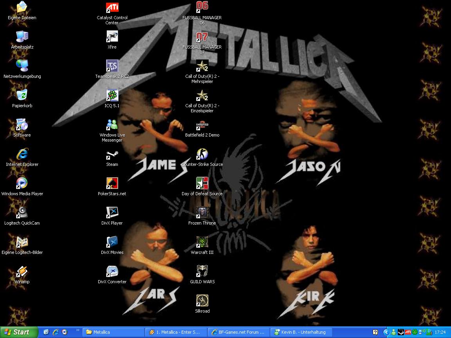Switch to the Kevin B. - Unterhaltung taskbar button
This screenshot has height=338, width=451.
pos(301,332)
